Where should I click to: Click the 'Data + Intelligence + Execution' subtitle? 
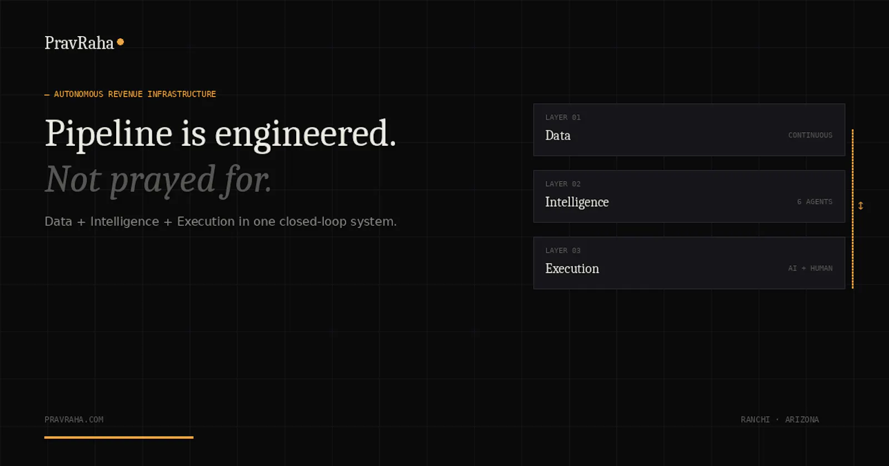[x=221, y=221]
